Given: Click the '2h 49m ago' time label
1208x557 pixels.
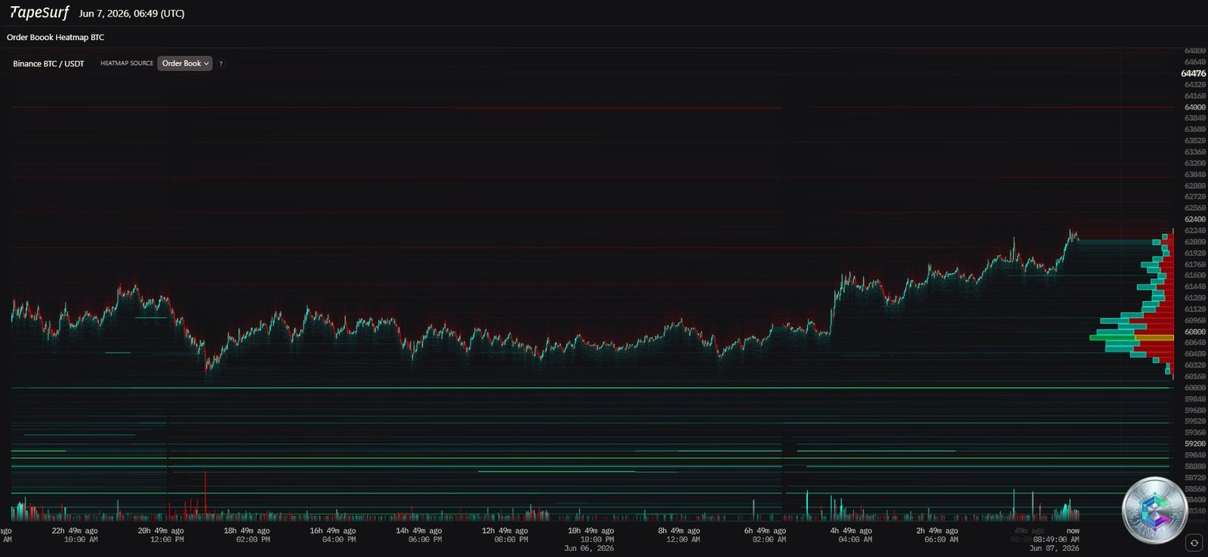Looking at the screenshot, I should click(x=937, y=531).
